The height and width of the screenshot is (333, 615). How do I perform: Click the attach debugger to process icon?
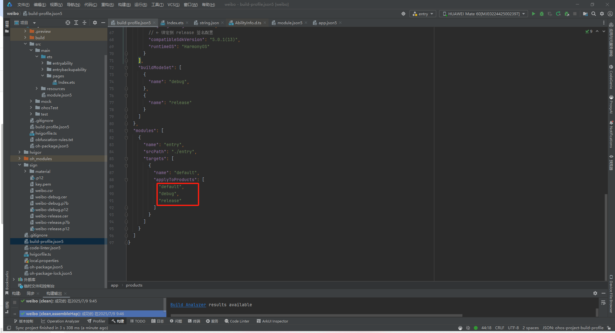pos(567,14)
